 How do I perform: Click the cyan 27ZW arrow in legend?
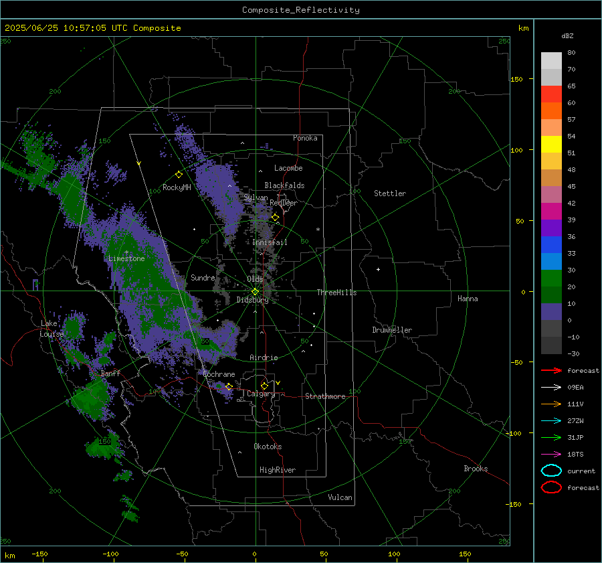point(551,421)
